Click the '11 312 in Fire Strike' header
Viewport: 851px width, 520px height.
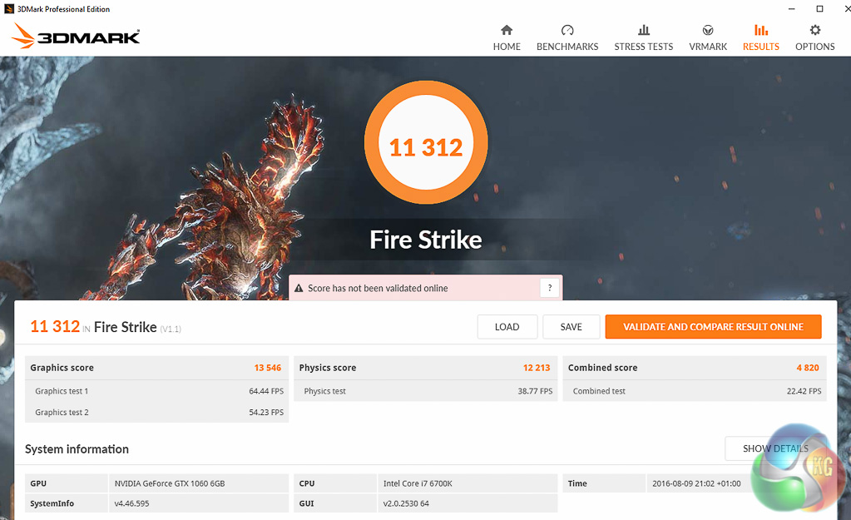click(106, 327)
